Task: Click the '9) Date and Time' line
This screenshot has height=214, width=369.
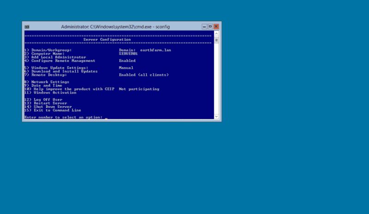Action: 43,85
